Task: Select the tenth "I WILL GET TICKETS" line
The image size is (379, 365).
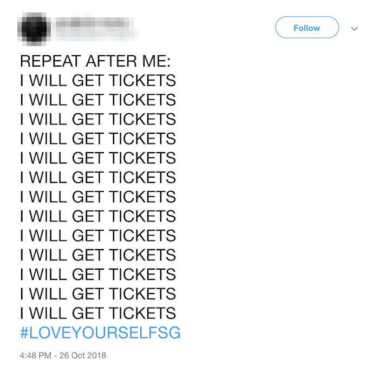Action: point(98,255)
